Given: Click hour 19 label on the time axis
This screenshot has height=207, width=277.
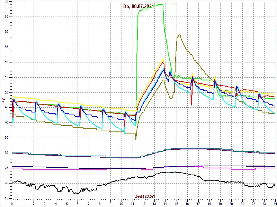Looking at the screenshot, I should click(x=220, y=204).
